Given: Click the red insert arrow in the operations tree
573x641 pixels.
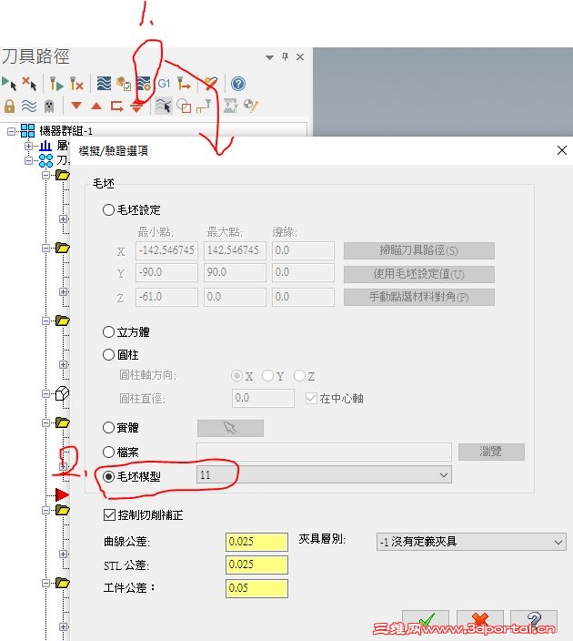Looking at the screenshot, I should pyautogui.click(x=62, y=494).
